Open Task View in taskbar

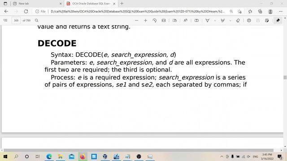point(38,157)
